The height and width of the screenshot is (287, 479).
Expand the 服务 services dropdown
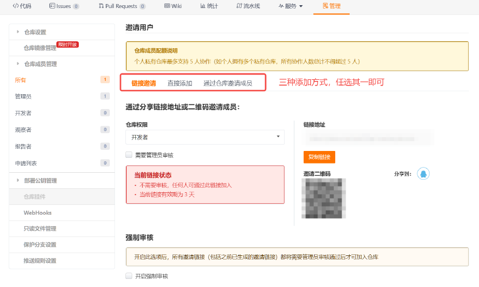290,6
